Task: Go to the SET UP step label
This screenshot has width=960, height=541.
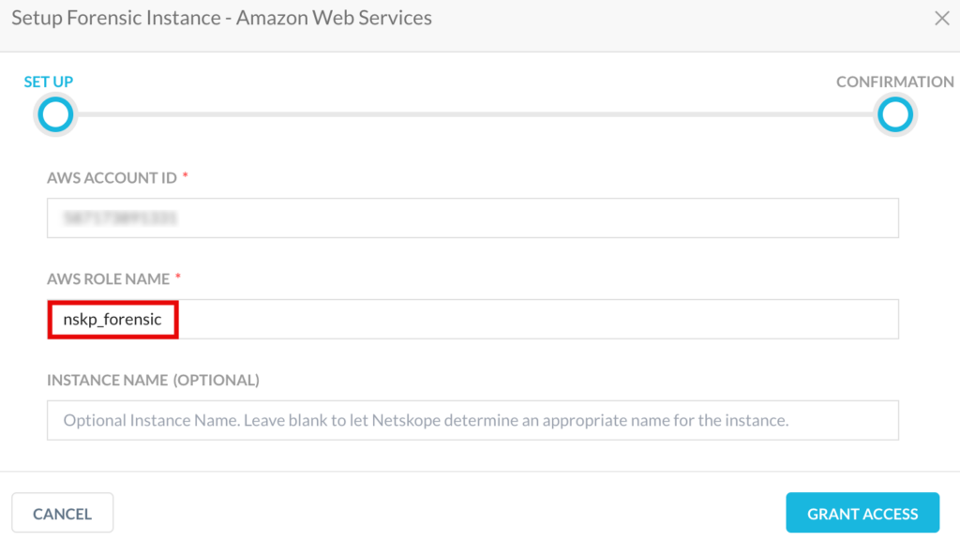Action: pyautogui.click(x=49, y=82)
